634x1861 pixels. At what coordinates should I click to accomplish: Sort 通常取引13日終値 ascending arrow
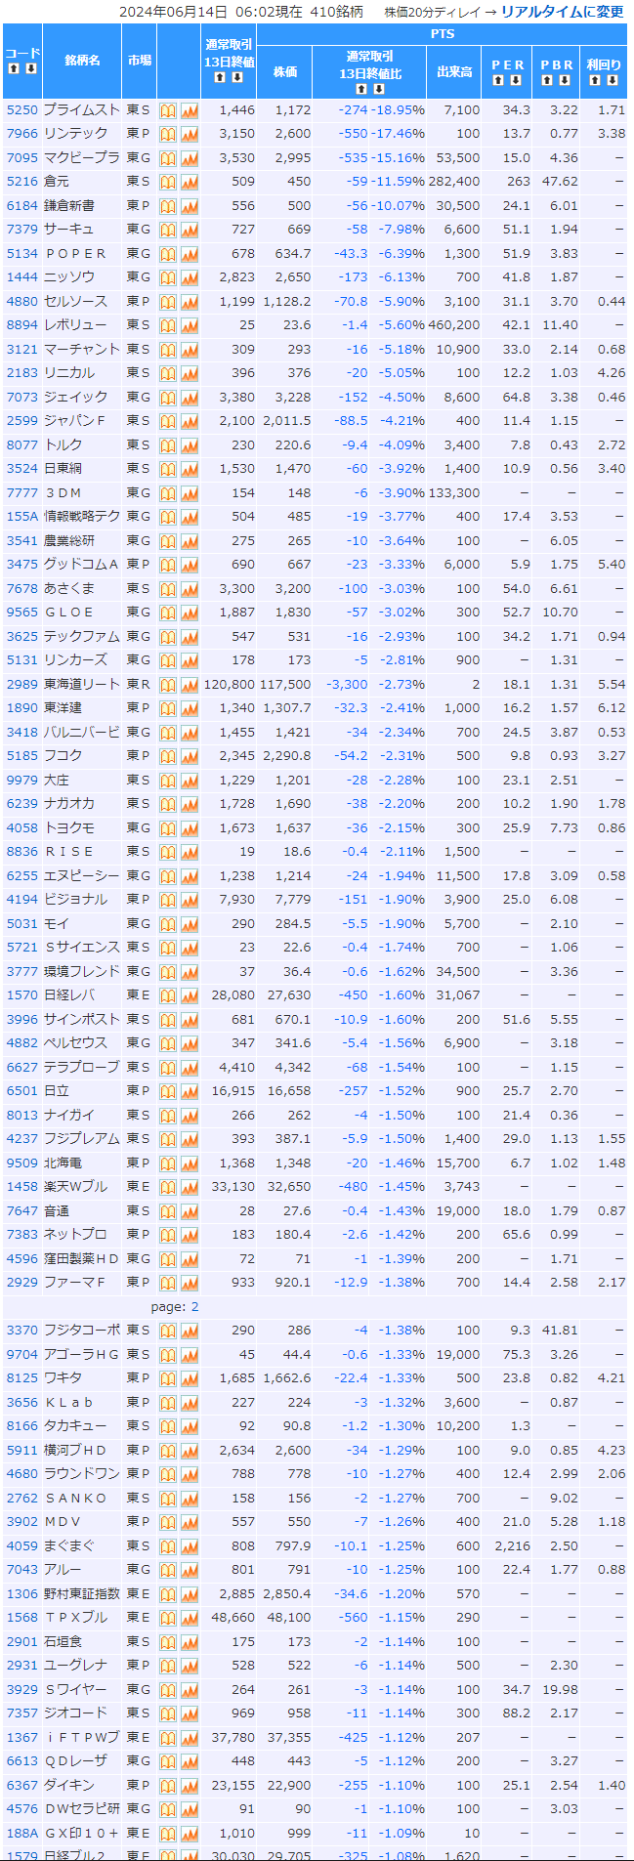pyautogui.click(x=221, y=77)
